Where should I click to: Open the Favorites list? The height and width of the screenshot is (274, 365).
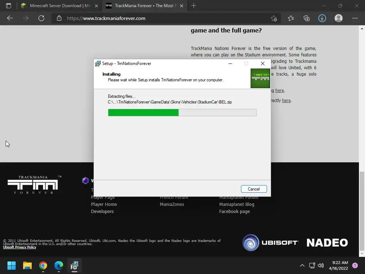pos(291,18)
